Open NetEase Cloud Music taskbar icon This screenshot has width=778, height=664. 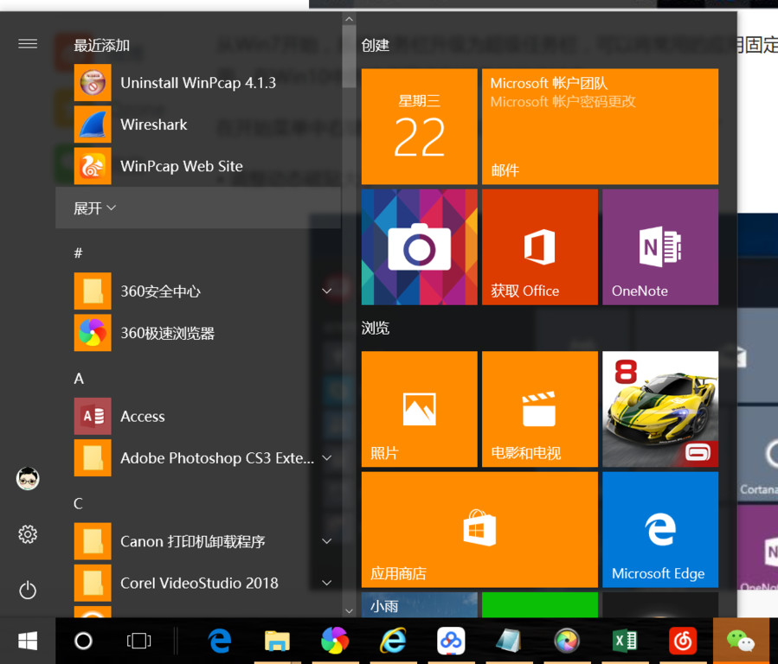tap(683, 641)
